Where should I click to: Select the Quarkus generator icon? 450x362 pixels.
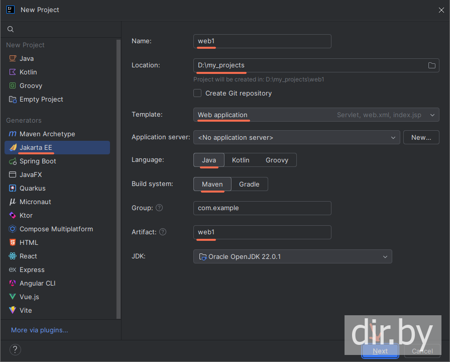click(x=13, y=189)
